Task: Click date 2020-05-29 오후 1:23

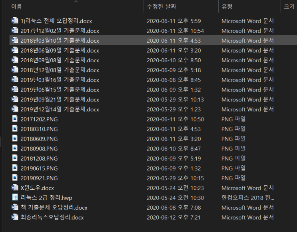Action: 174,109
